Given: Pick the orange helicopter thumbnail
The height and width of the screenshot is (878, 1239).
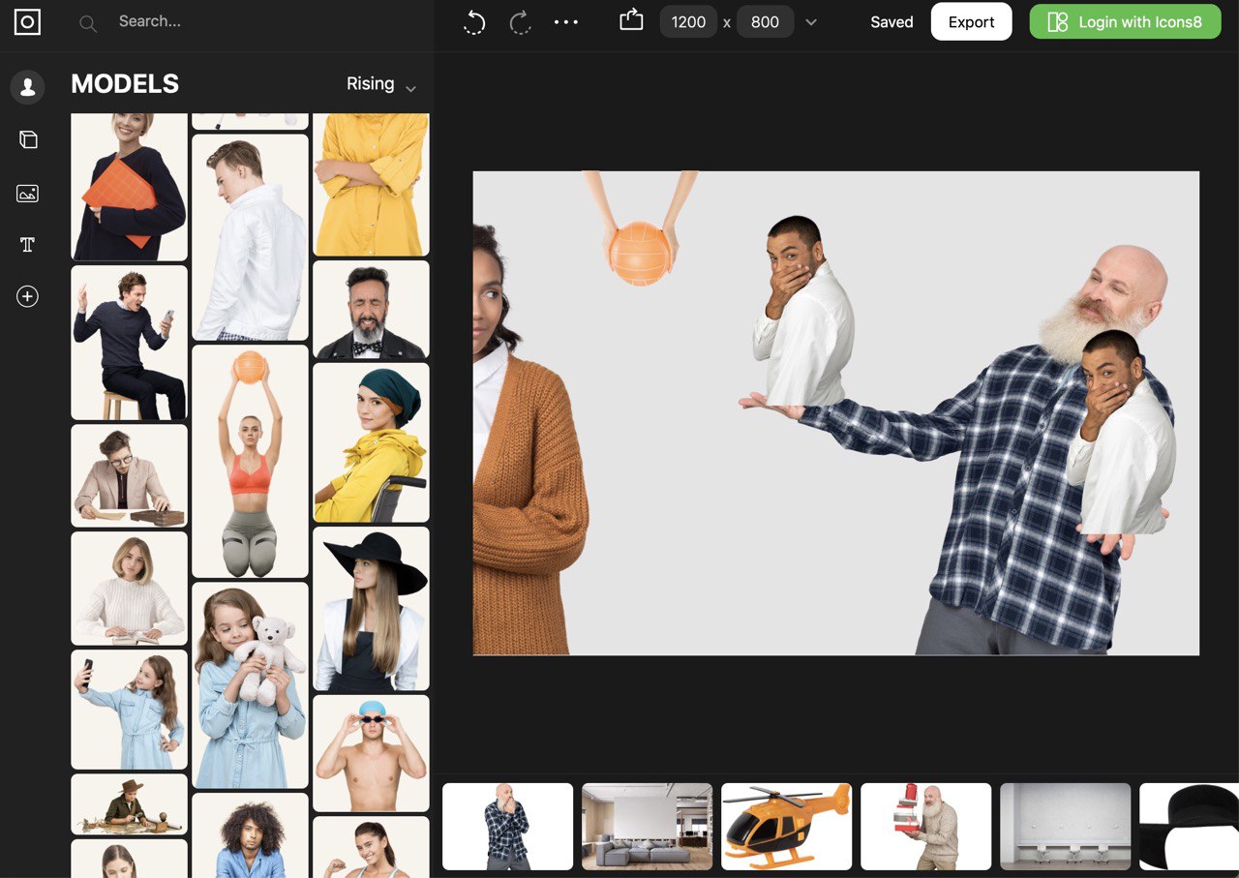Looking at the screenshot, I should pyautogui.click(x=787, y=827).
